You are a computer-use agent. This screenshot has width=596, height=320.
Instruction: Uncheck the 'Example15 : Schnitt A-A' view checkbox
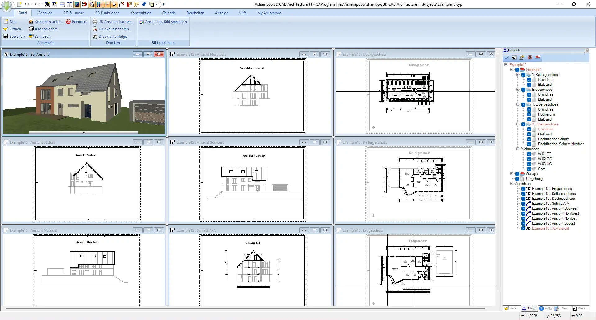click(x=523, y=204)
